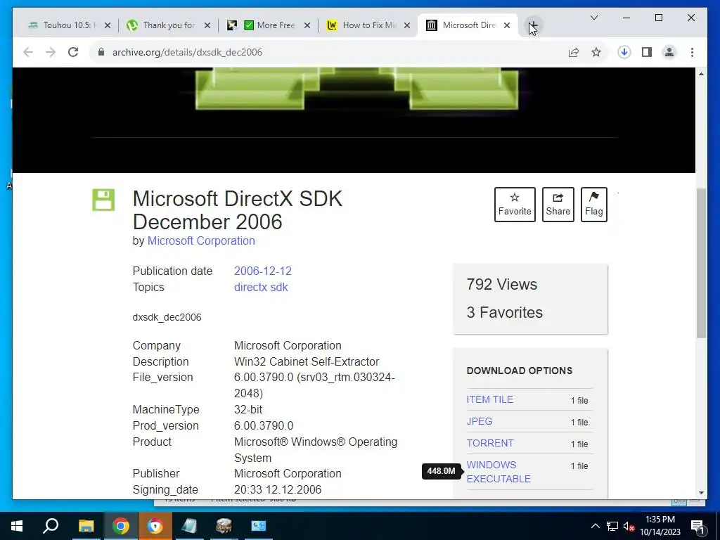Open taskbar clock and date
The image size is (720, 540).
(660, 526)
